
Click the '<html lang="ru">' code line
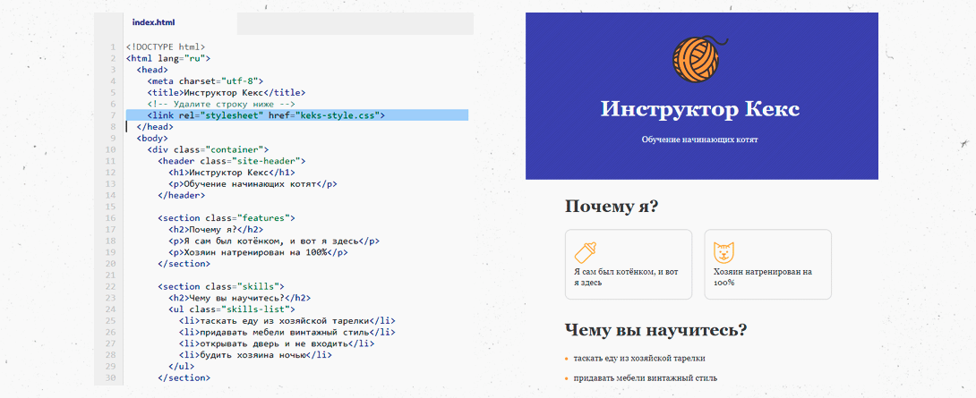[x=168, y=58]
